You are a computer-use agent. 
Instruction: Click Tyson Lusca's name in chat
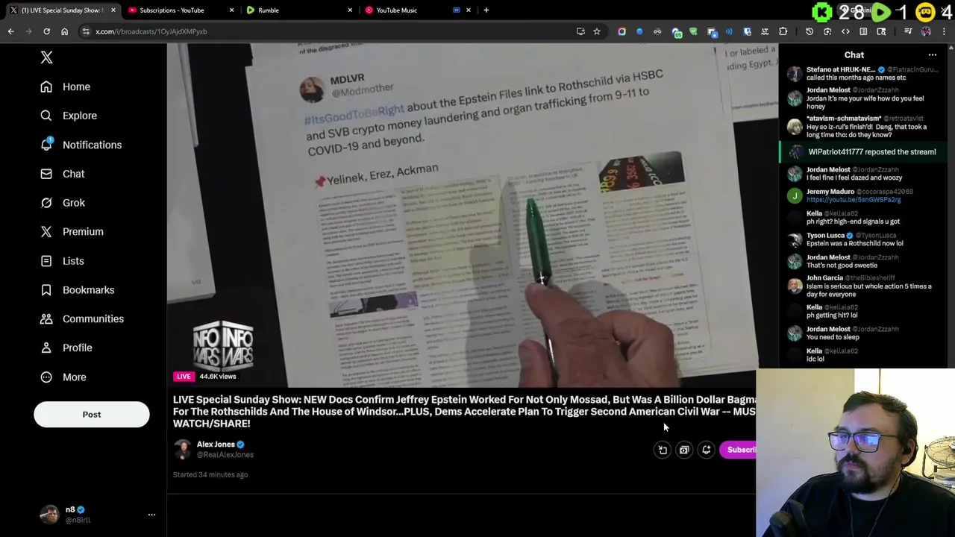point(825,236)
